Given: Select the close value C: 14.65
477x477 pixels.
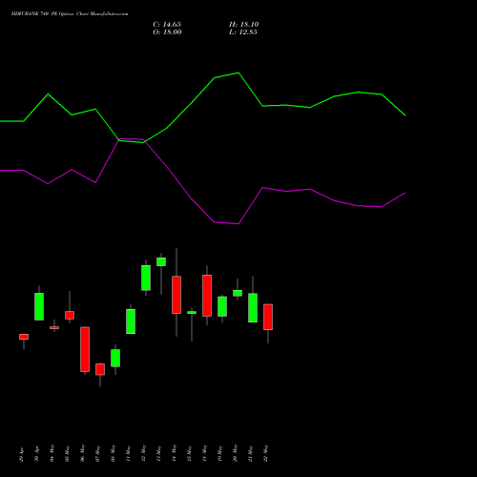Looking at the screenshot, I should (167, 25).
